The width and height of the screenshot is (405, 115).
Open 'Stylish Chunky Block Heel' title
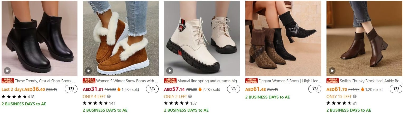pos(371,81)
